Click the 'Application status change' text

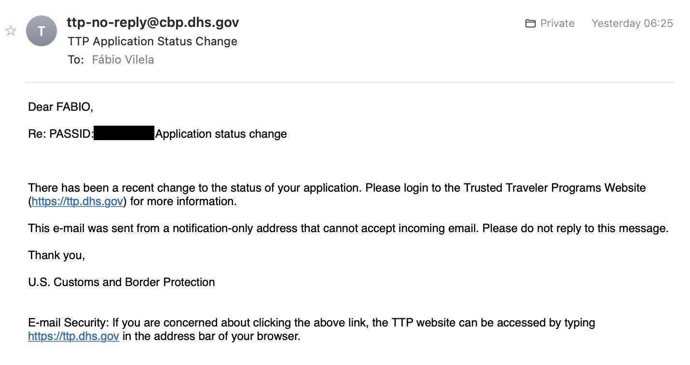[x=221, y=134]
